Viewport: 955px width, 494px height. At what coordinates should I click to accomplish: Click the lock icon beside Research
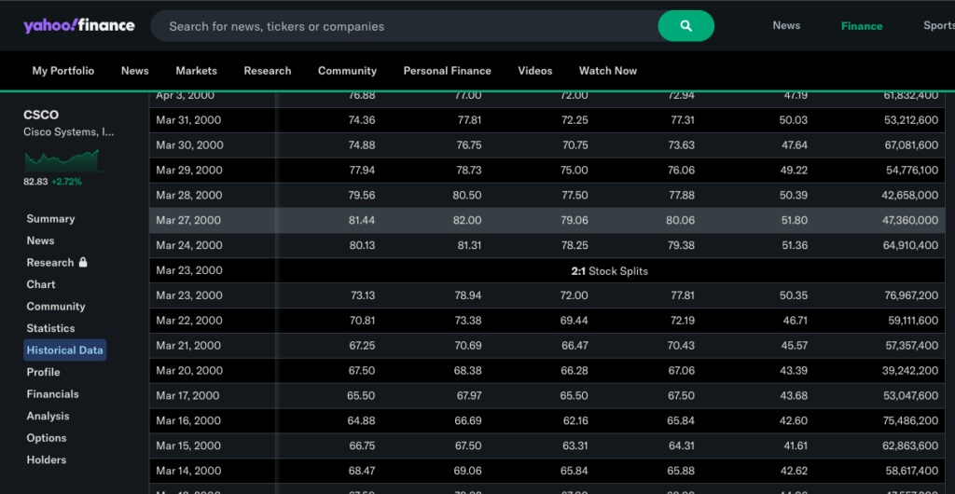pyautogui.click(x=83, y=263)
